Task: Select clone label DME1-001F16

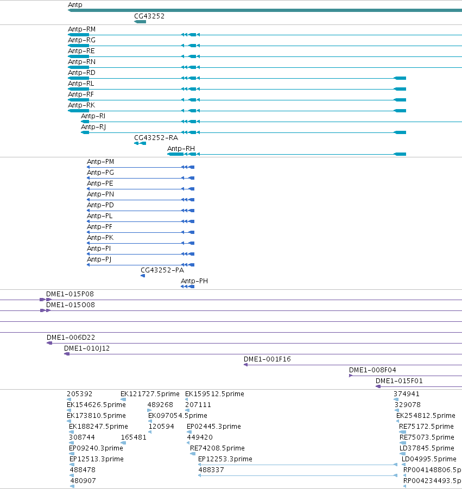Action: (x=267, y=359)
